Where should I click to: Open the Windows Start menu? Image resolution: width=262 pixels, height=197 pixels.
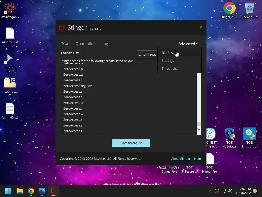pyautogui.click(x=8, y=191)
